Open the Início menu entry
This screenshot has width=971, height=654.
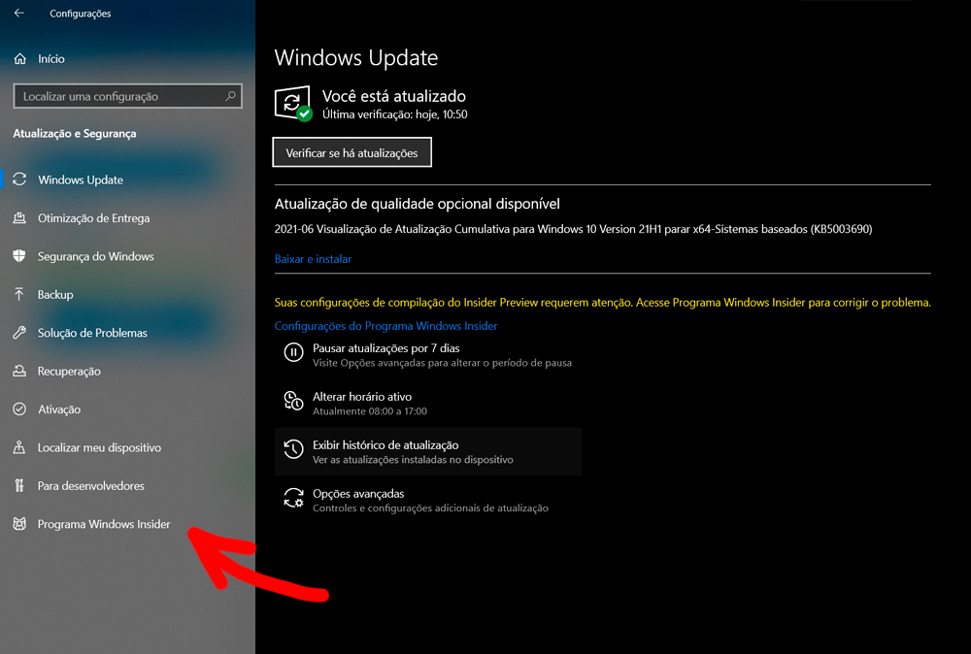(x=50, y=59)
